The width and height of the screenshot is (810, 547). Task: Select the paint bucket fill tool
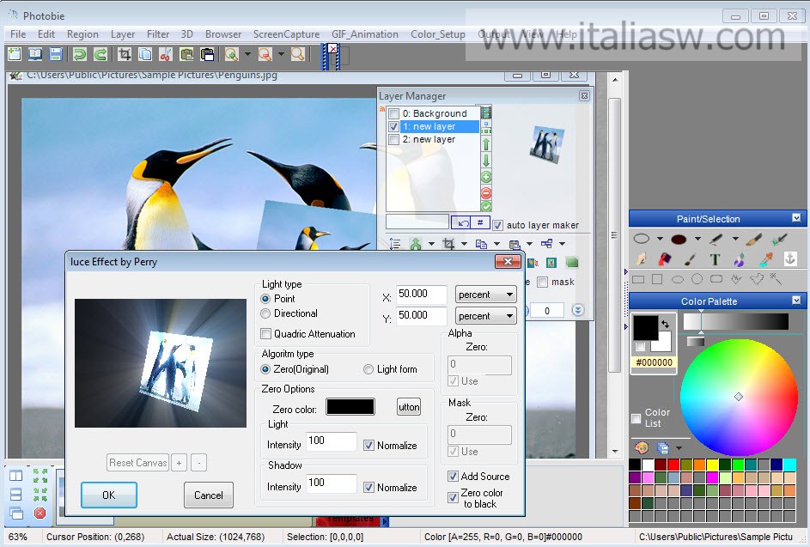[665, 258]
